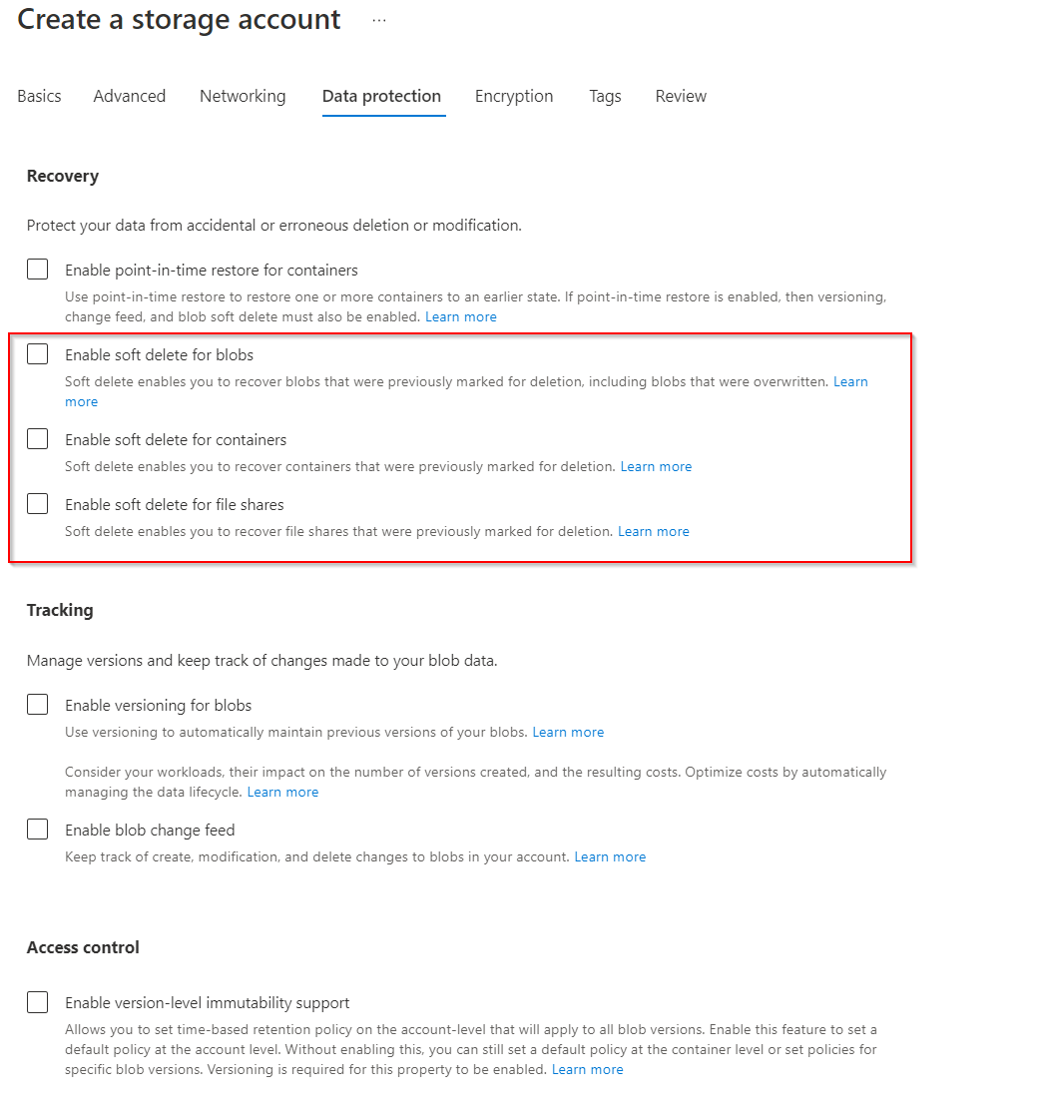Open the Advanced tab
This screenshot has height=1120, width=1044.
point(130,96)
